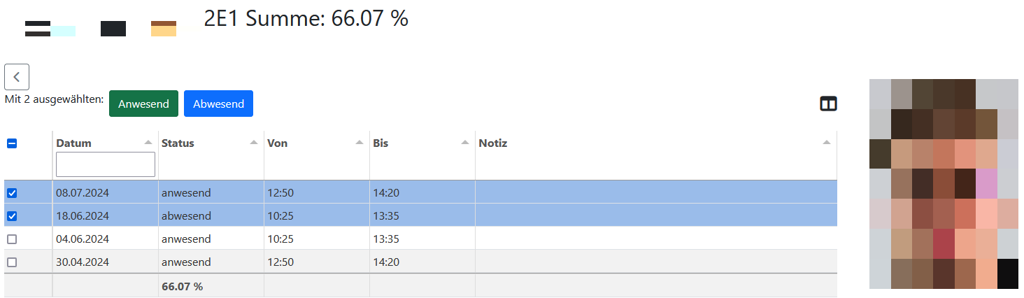Select the 30.04.2024 row checkbox
Image resolution: width=1024 pixels, height=298 pixels.
click(12, 262)
